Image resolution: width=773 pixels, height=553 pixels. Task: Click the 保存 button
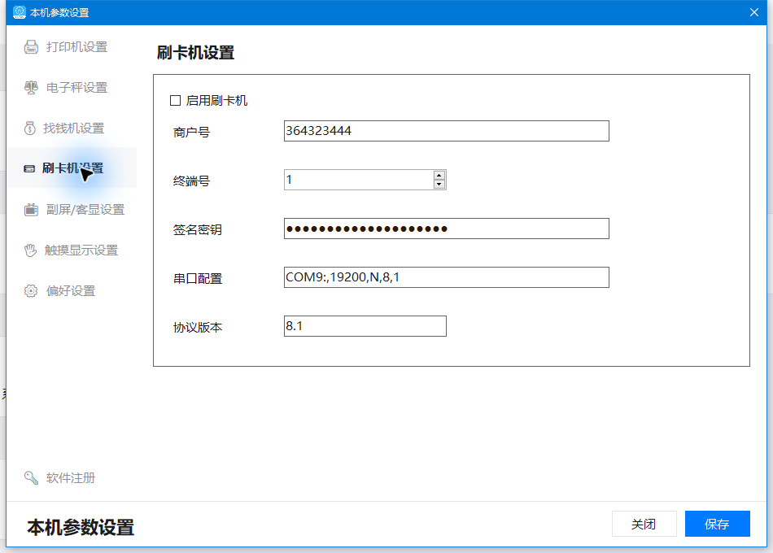[x=718, y=524]
